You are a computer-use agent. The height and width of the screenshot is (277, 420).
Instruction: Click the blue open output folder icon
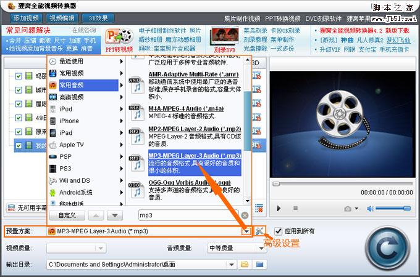(259, 265)
